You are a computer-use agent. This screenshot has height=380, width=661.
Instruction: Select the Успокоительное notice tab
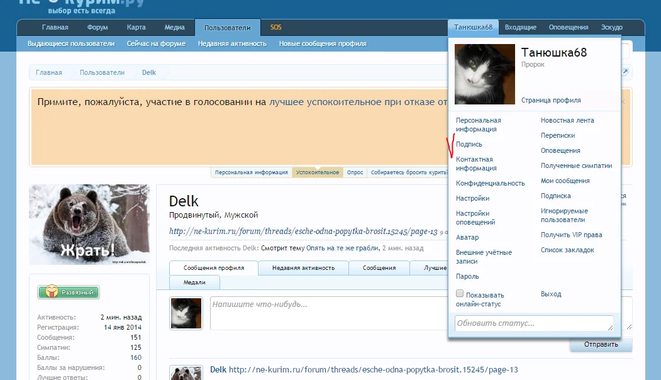pyautogui.click(x=318, y=172)
